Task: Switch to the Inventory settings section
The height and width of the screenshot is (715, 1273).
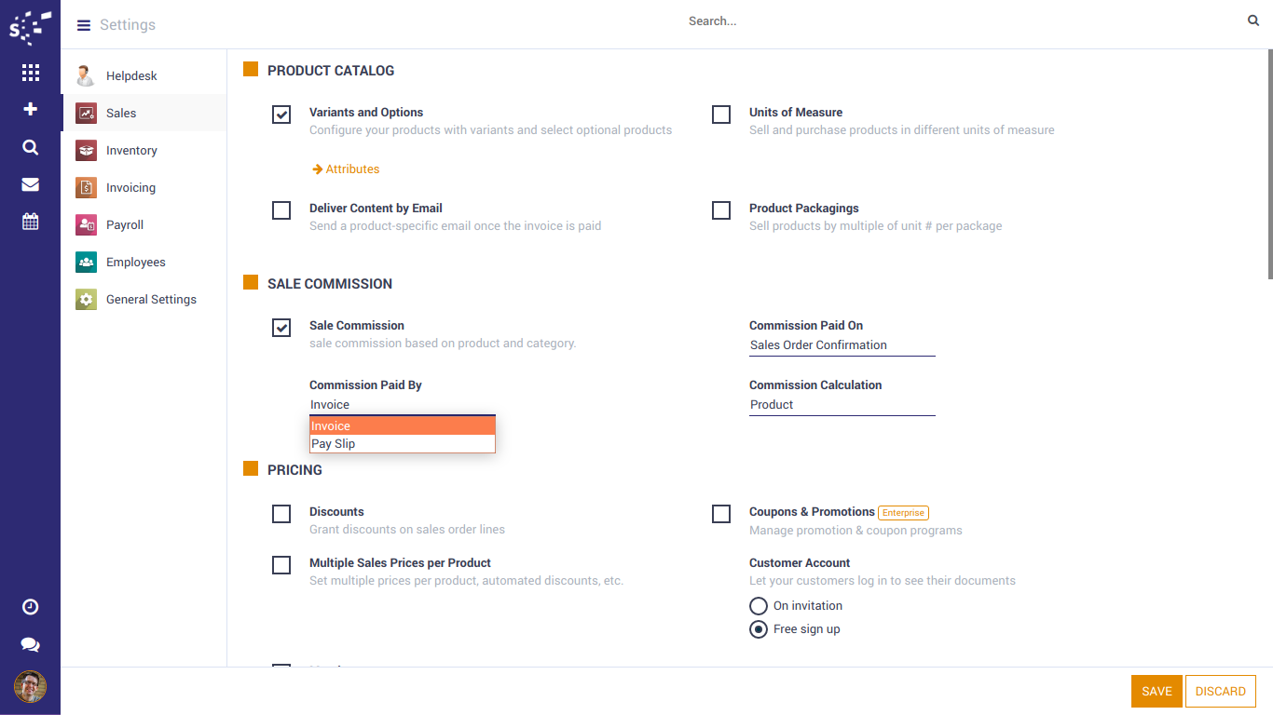Action: click(x=131, y=151)
